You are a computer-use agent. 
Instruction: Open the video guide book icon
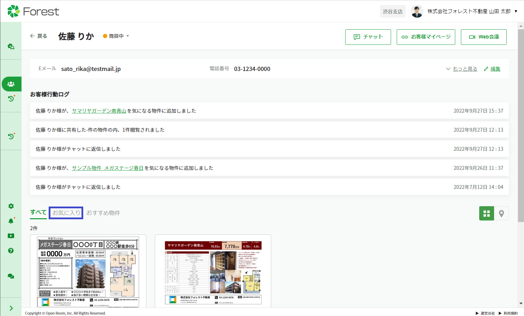click(11, 236)
